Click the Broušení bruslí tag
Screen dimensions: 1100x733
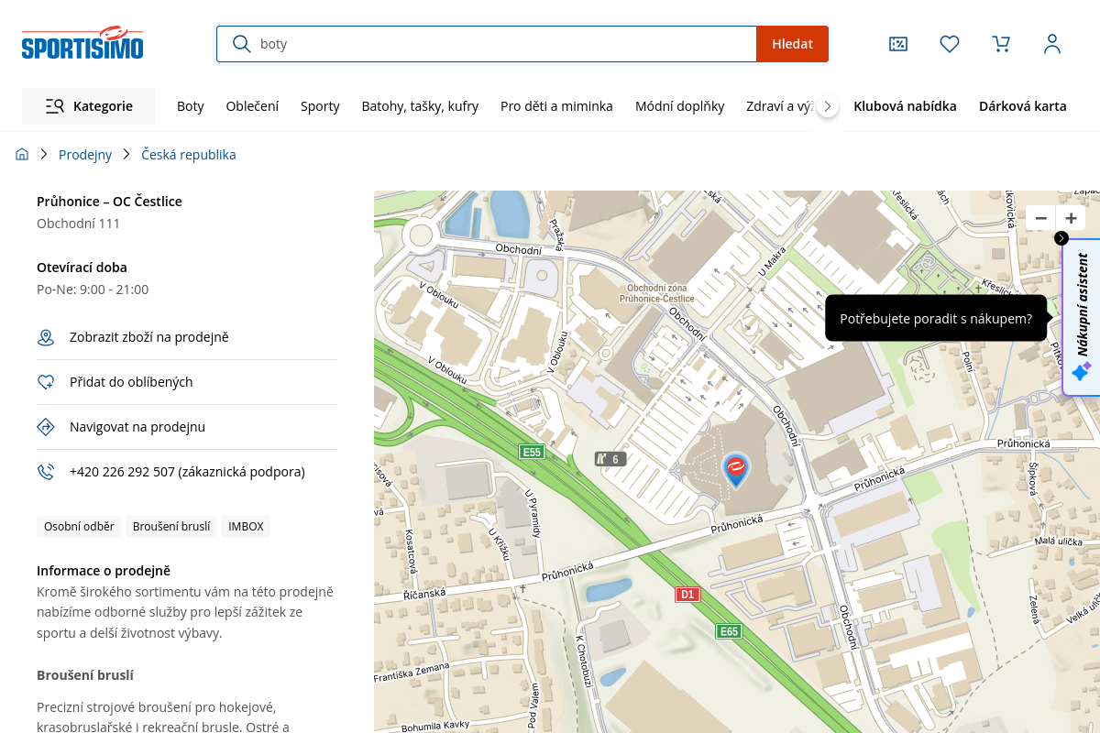(x=171, y=527)
